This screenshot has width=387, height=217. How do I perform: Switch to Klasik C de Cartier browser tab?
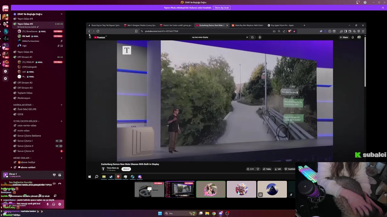pyautogui.click(x=177, y=25)
